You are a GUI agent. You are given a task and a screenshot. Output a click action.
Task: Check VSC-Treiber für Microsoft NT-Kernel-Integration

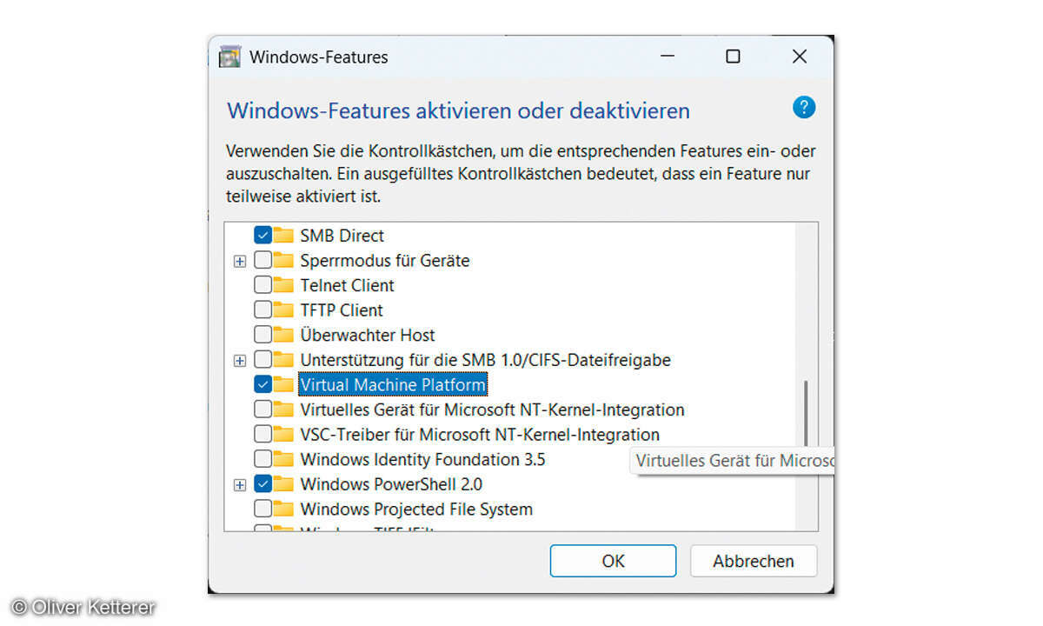pyautogui.click(x=262, y=435)
